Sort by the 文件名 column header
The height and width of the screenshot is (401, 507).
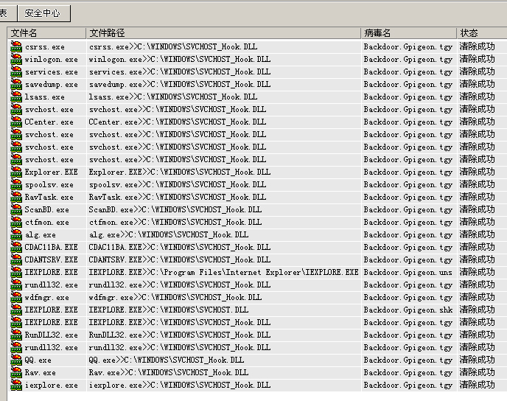point(46,33)
